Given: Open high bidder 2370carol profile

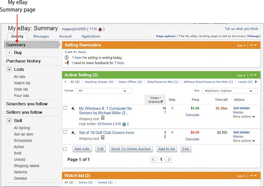Looking at the screenshot, I should pyautogui.click(x=104, y=124).
